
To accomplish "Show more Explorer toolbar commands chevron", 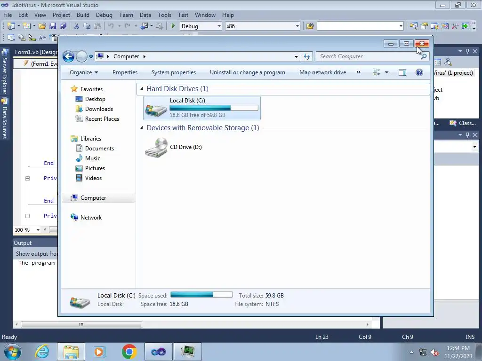I will click(358, 72).
